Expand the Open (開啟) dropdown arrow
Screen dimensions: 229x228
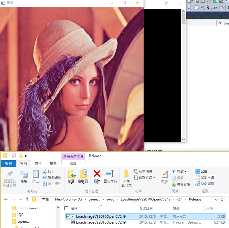coord(186,172)
